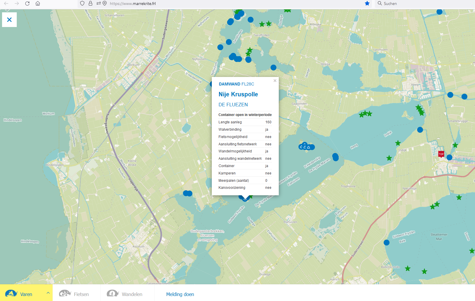The image size is (475, 301).
Task: Click the Nije Kruspolle title link
Action: (x=238, y=94)
